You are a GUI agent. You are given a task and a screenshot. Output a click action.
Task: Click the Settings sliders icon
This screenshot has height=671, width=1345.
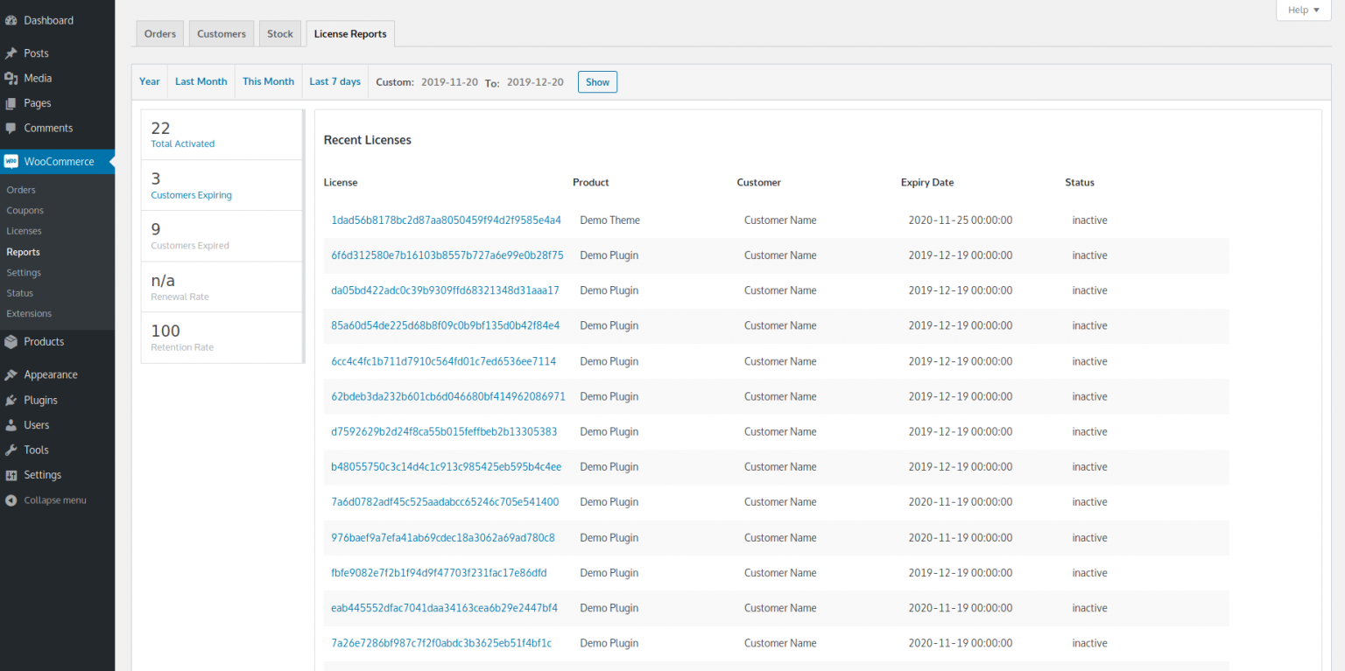click(11, 475)
